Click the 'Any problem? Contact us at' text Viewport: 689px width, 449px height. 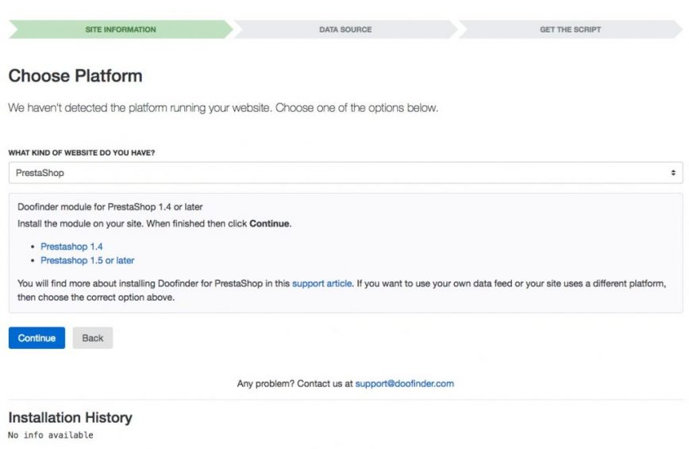[294, 383]
